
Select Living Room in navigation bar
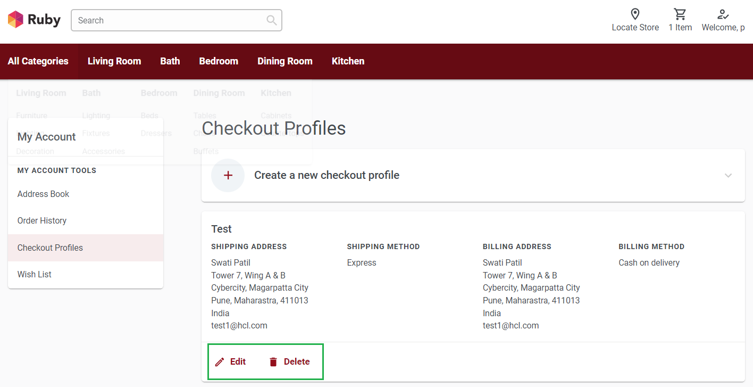pyautogui.click(x=114, y=61)
